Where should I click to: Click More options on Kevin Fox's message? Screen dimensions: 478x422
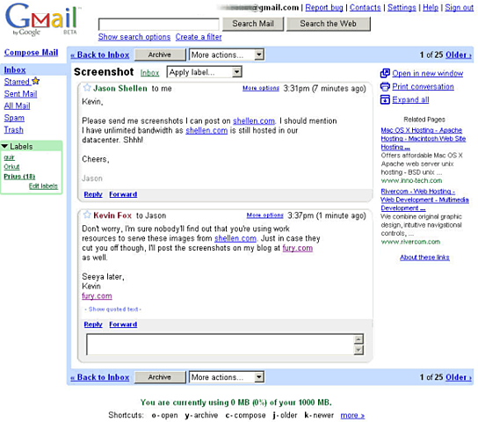(264, 215)
